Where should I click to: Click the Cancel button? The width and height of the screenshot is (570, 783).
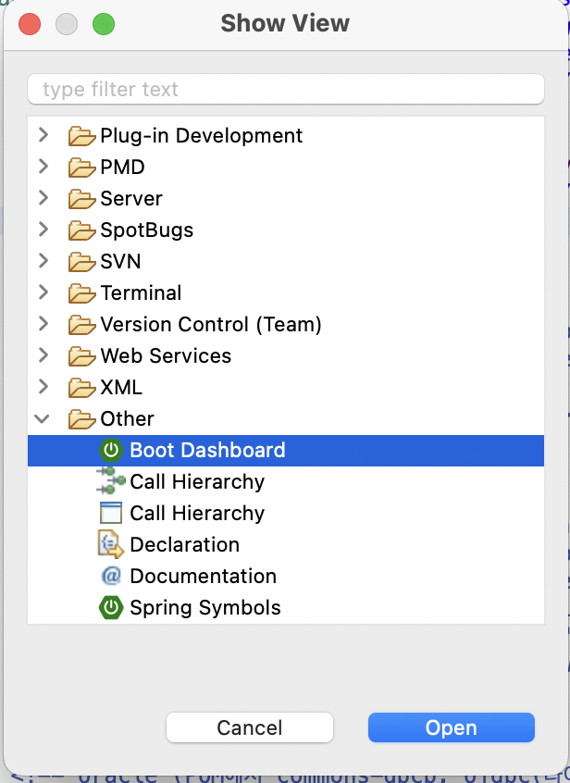coord(250,727)
